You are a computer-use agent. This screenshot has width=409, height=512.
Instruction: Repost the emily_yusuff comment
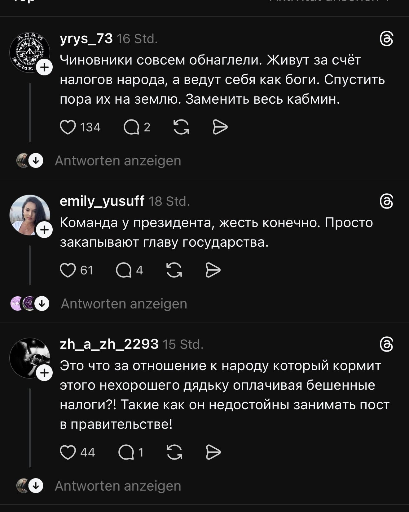[174, 270]
